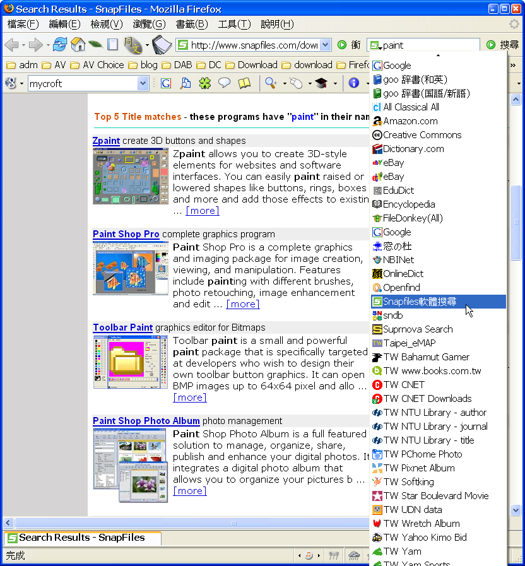Expand the mycroft search box dropdown
Screen dimensions: 525x566
click(143, 83)
